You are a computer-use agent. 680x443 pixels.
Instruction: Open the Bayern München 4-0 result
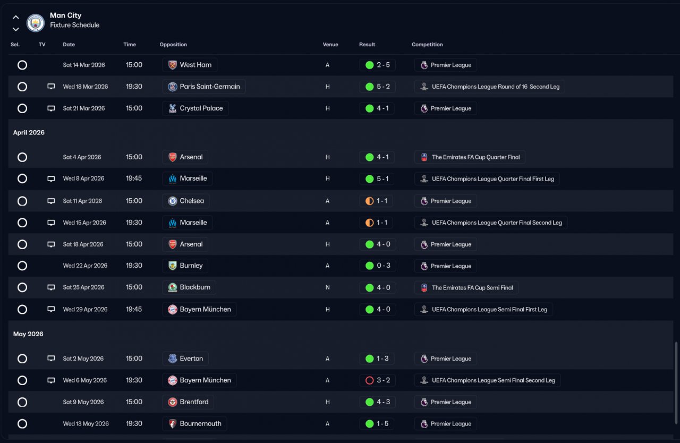(x=378, y=309)
